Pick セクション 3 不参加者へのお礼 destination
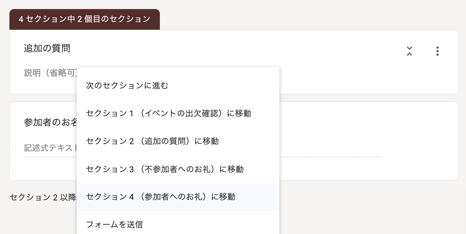Image resolution: width=466 pixels, height=234 pixels. (165, 169)
